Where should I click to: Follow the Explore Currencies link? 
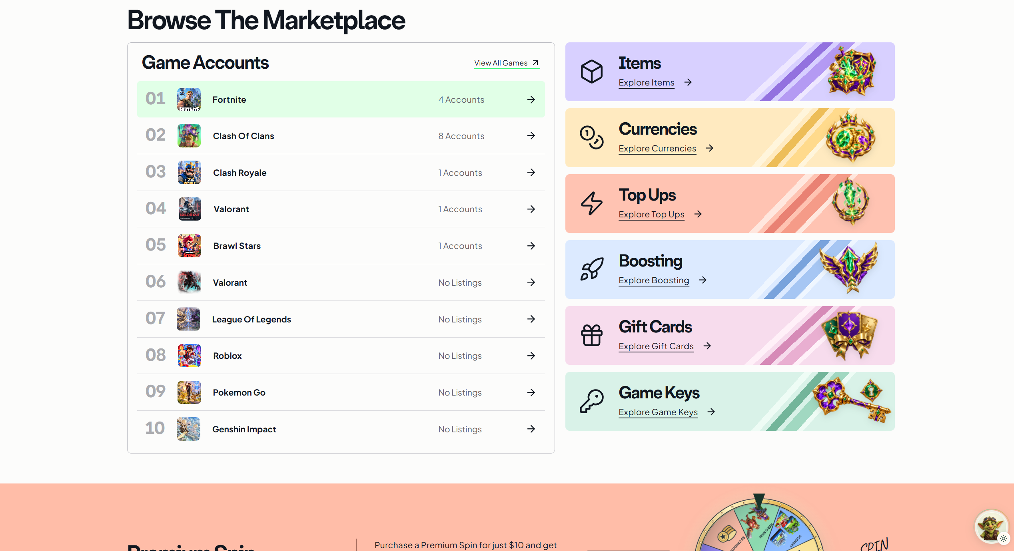(x=657, y=149)
